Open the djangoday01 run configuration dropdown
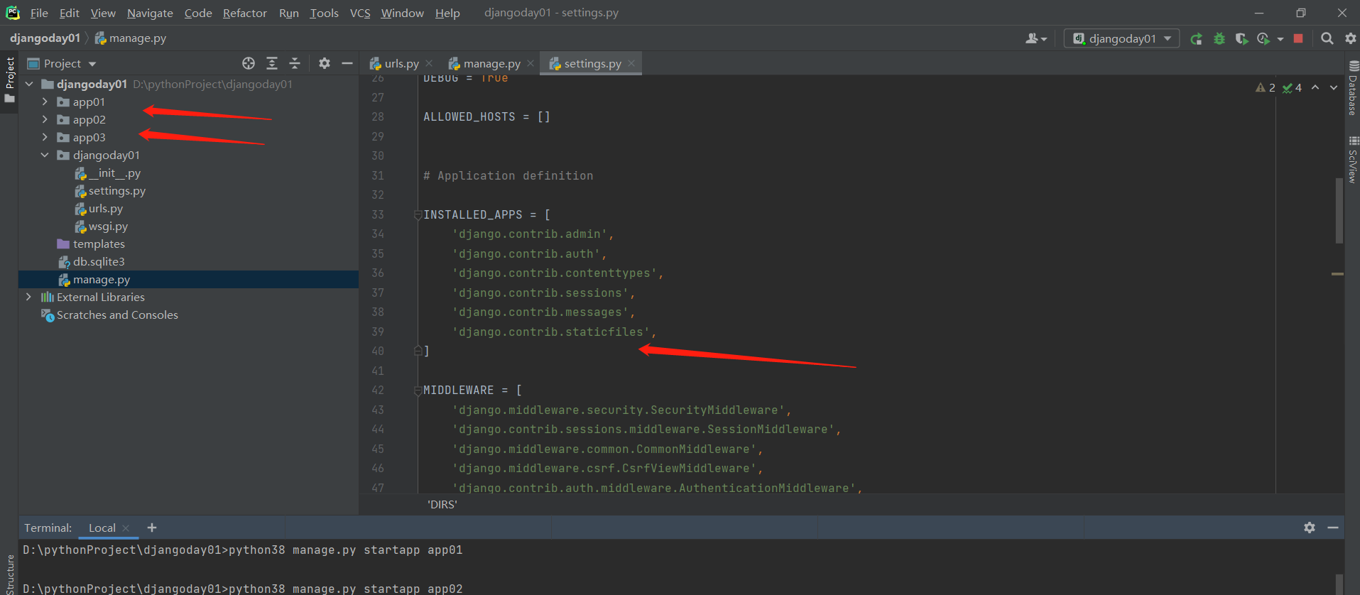Screen dimensions: 1360x595 pyautogui.click(x=1121, y=38)
